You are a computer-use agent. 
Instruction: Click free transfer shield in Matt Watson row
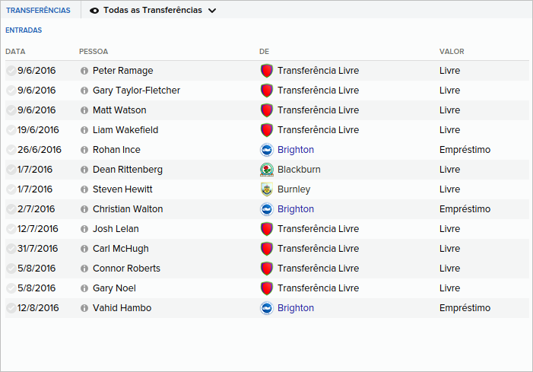pyautogui.click(x=266, y=110)
